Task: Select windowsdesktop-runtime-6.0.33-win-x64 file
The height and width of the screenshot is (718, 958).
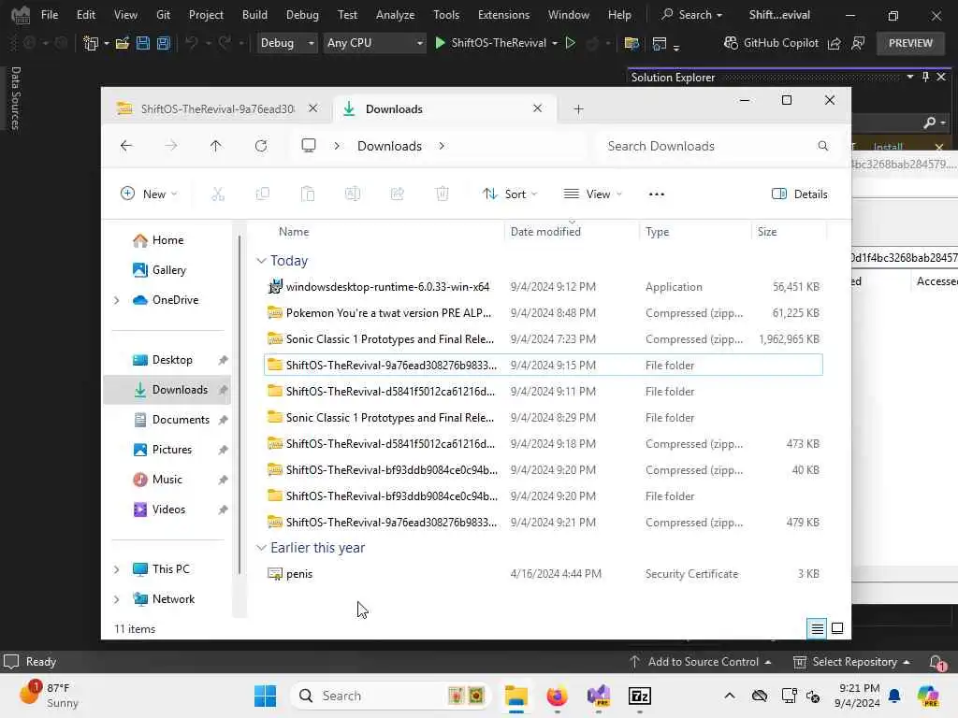Action: [544, 287]
